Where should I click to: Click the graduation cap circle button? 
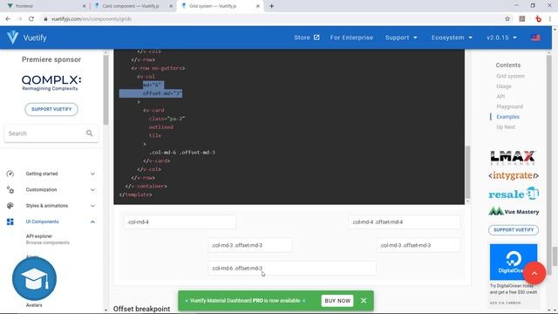(34, 279)
